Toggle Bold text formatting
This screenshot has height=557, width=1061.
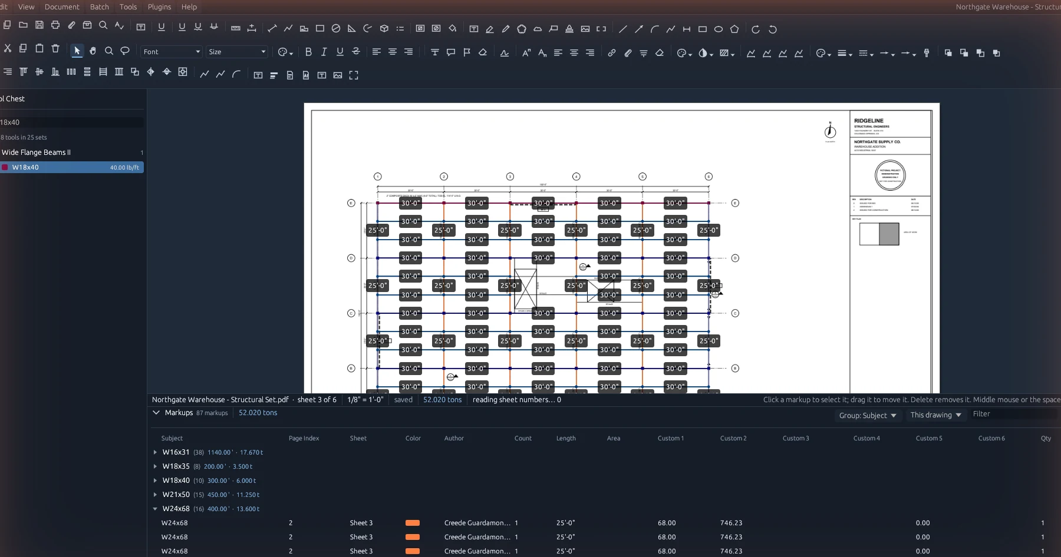308,52
